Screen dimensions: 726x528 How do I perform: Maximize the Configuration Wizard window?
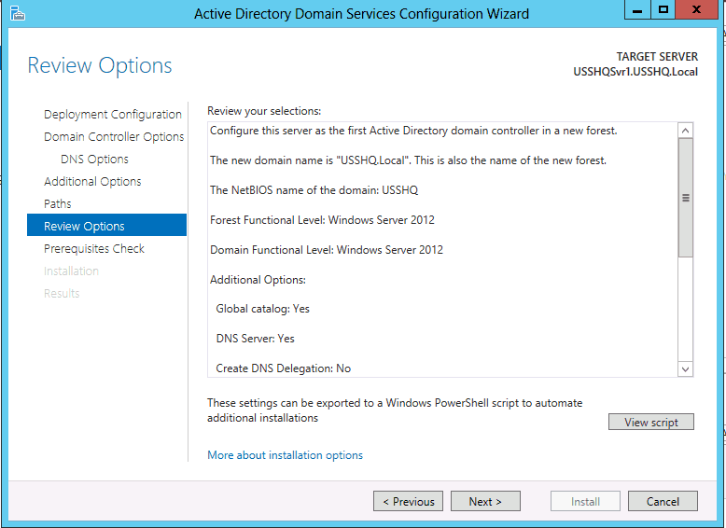point(663,9)
